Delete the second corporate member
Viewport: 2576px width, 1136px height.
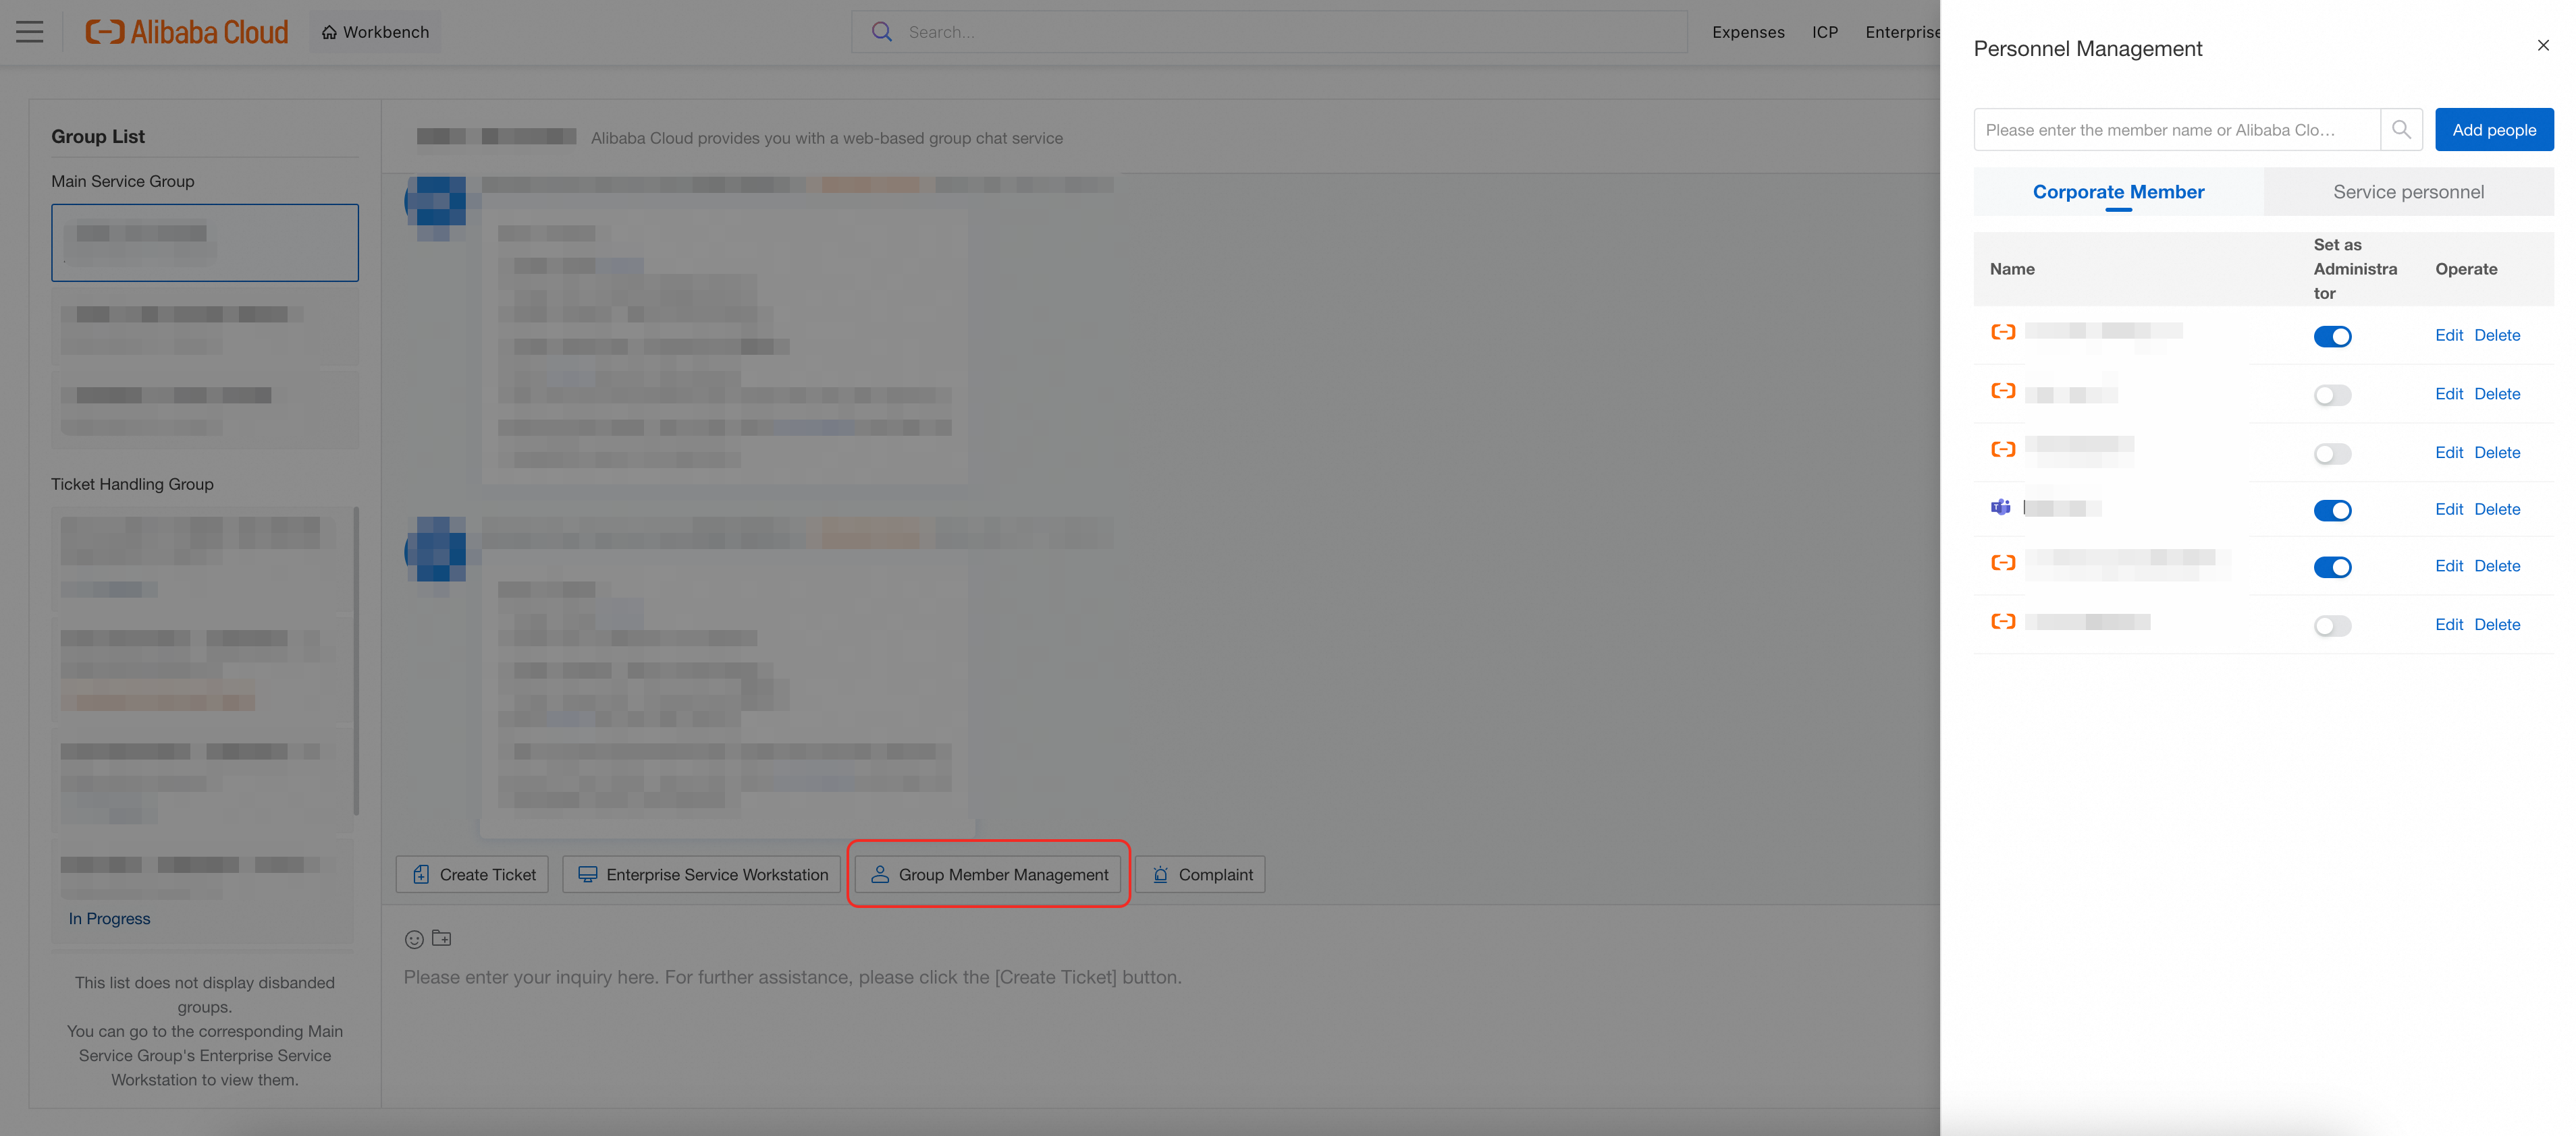[x=2497, y=395]
